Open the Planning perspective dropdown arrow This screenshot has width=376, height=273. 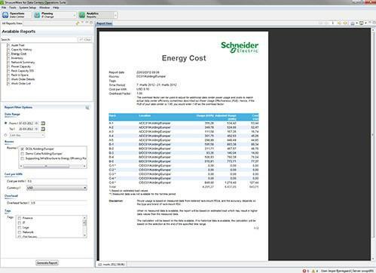point(75,15)
